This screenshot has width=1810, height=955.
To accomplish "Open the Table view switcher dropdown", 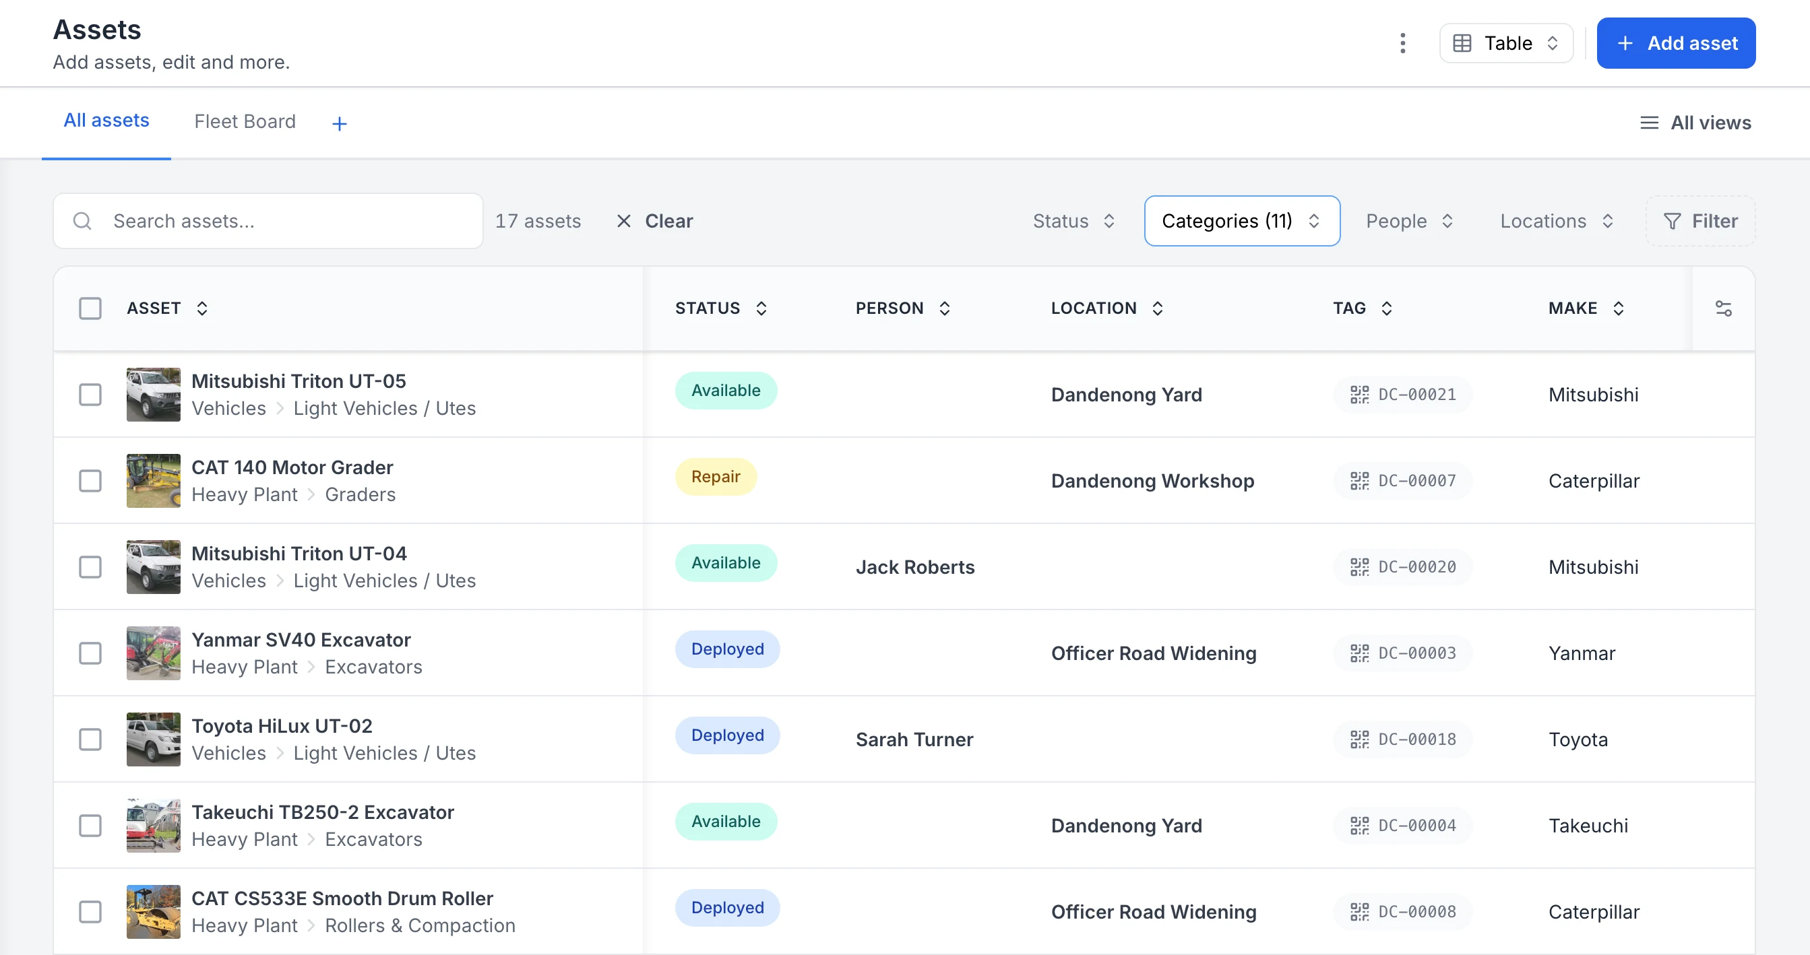I will (1507, 44).
